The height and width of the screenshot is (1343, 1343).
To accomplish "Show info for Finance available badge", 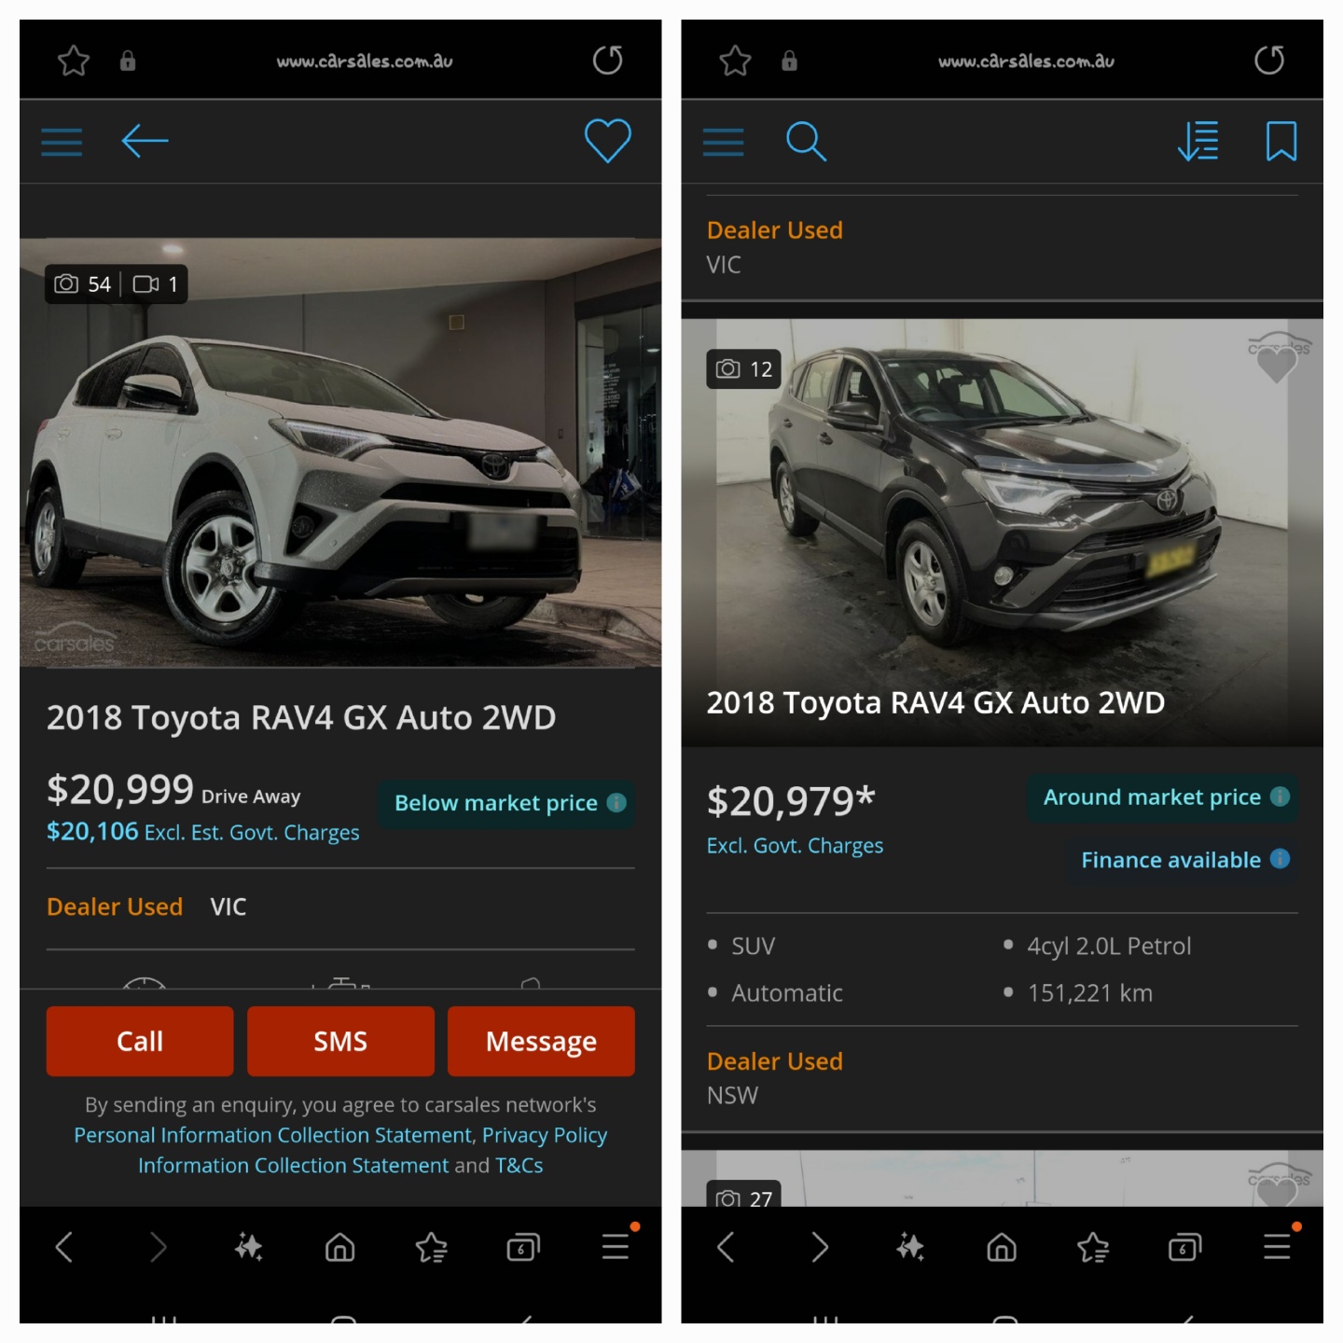I will [1280, 859].
